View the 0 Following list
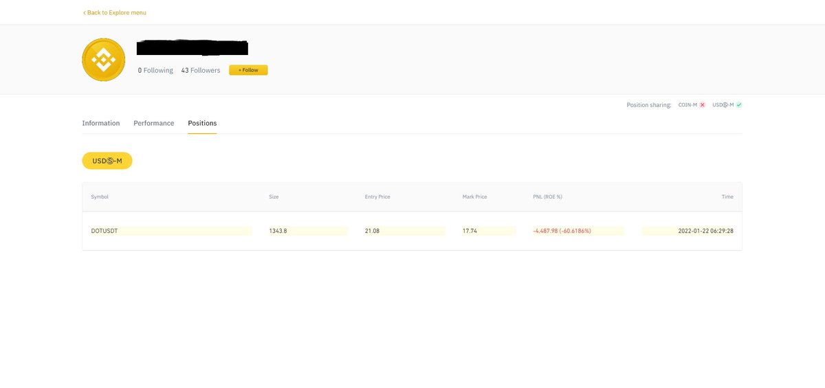Viewport: 825px width, 388px height. point(155,70)
